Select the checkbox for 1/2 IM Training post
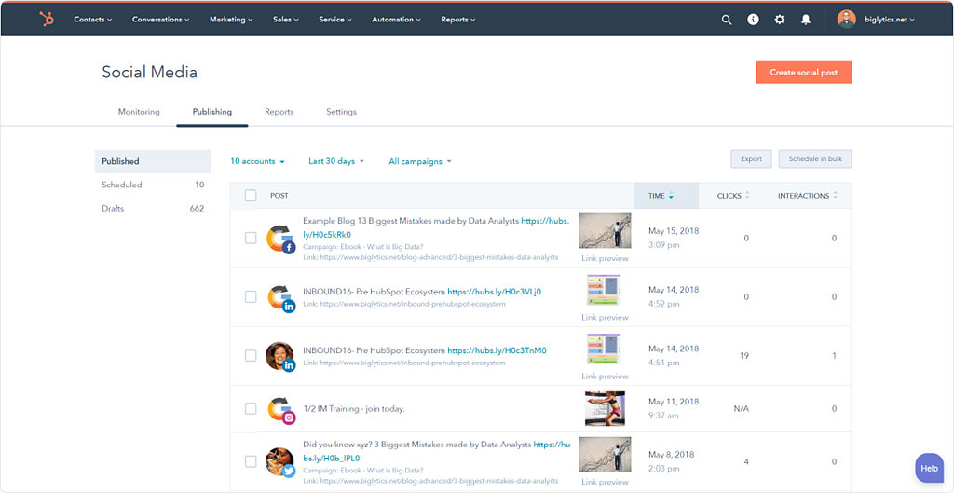The image size is (954, 493). (x=251, y=408)
